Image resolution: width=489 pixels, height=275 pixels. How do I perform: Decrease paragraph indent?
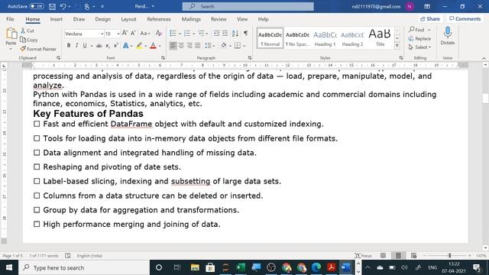coord(216,34)
